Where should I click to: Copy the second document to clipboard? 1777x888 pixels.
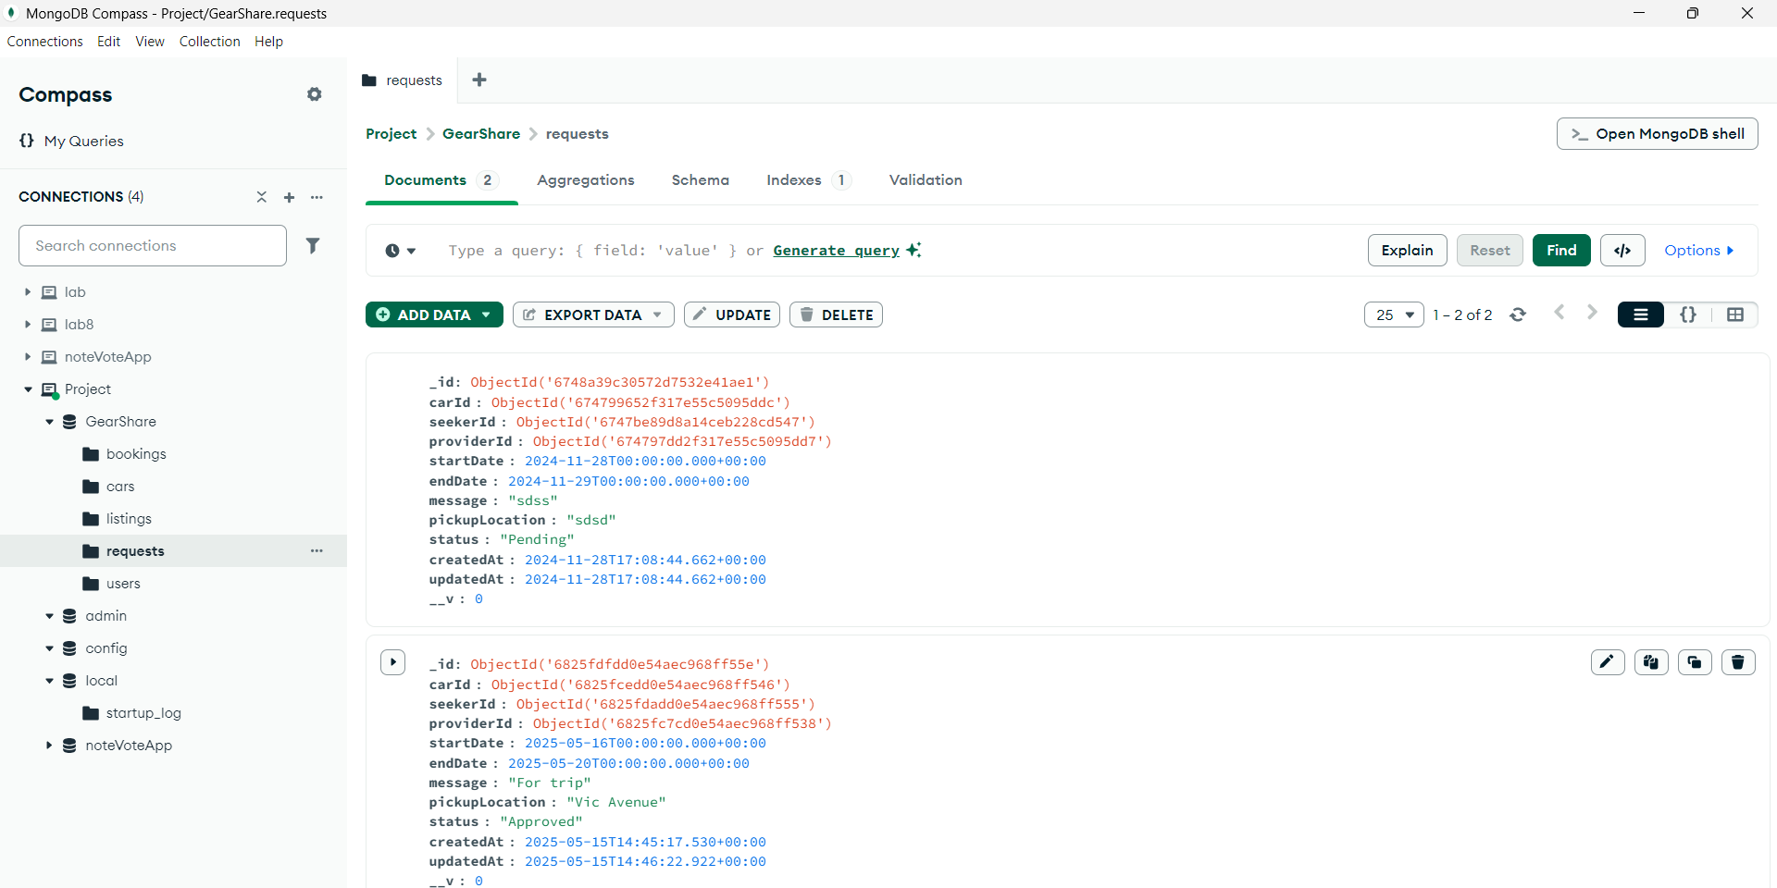[x=1651, y=662]
